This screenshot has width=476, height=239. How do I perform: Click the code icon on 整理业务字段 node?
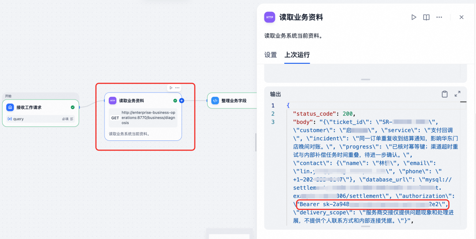[x=215, y=100]
